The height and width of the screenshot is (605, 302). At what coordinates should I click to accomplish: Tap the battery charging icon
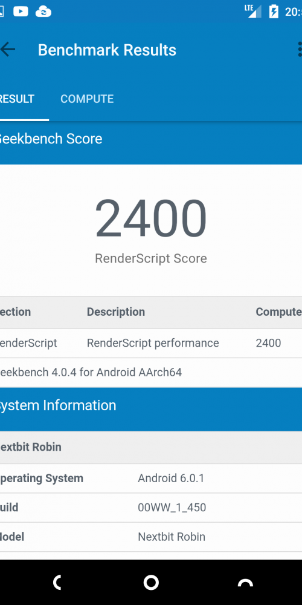274,11
